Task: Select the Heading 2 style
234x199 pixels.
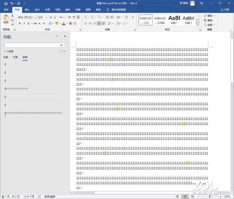Action: (x=188, y=20)
